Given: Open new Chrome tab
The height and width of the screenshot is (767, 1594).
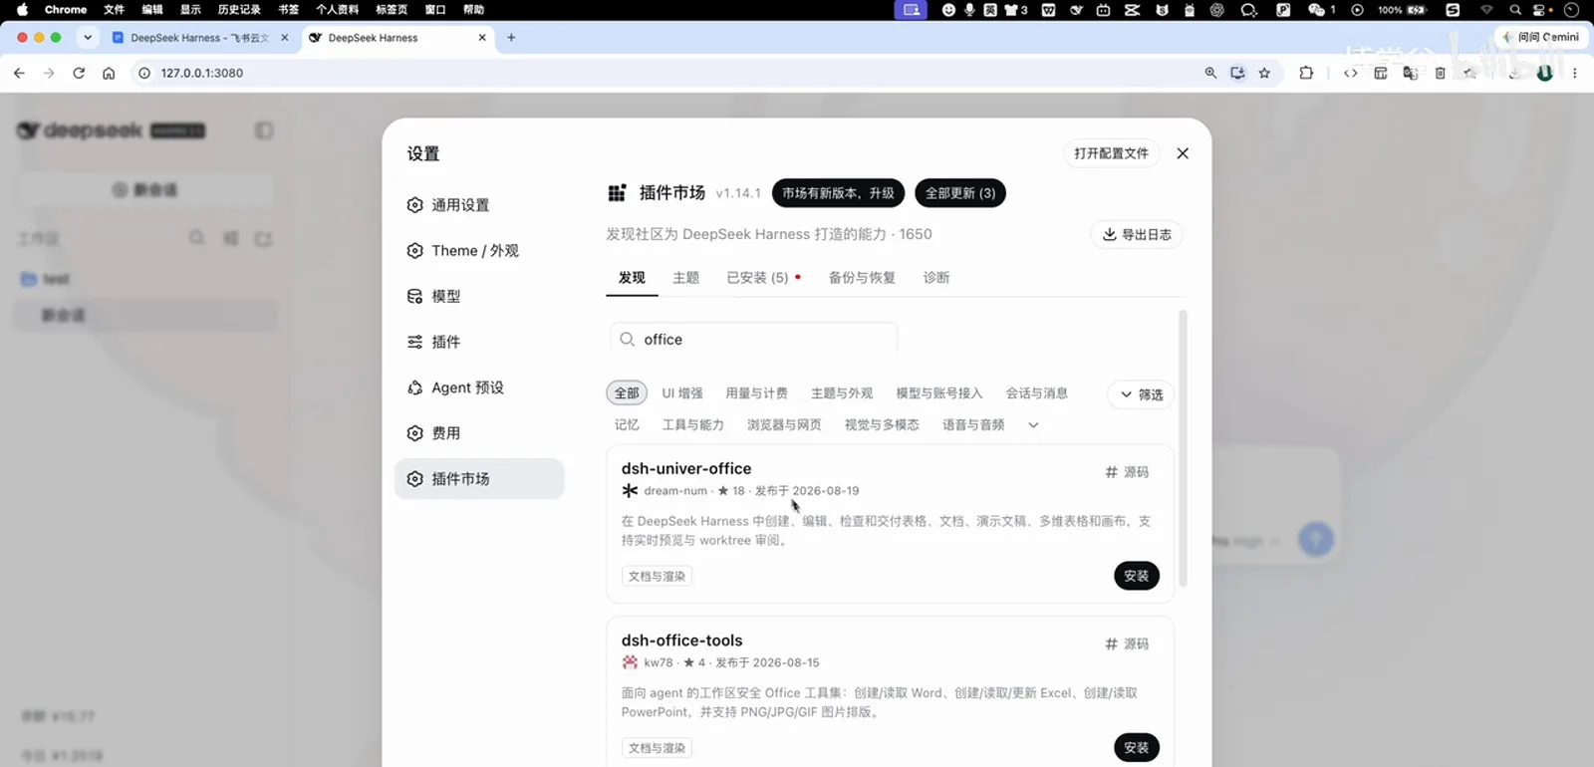Looking at the screenshot, I should pyautogui.click(x=511, y=38).
